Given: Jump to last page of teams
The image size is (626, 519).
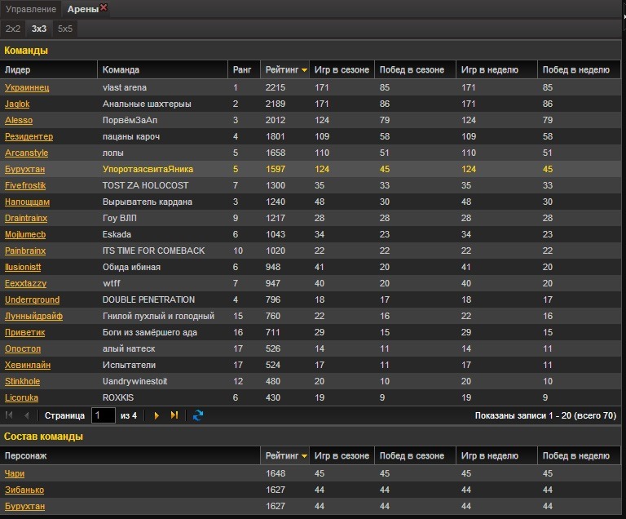Looking at the screenshot, I should [x=174, y=415].
